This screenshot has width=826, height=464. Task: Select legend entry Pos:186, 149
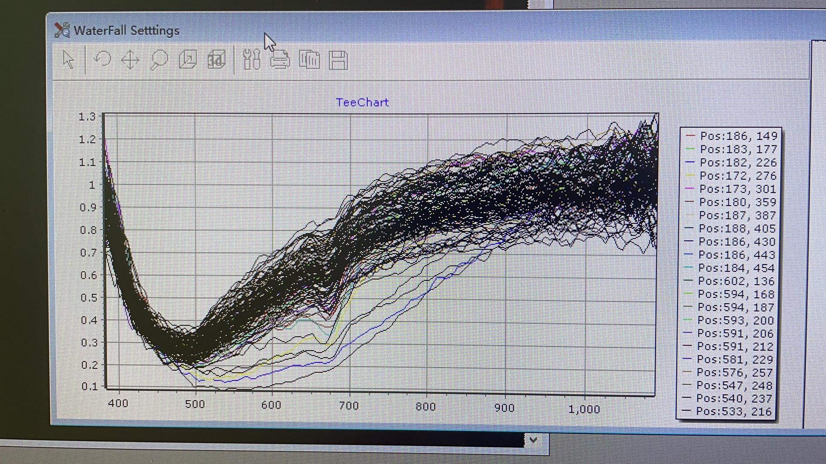point(738,136)
